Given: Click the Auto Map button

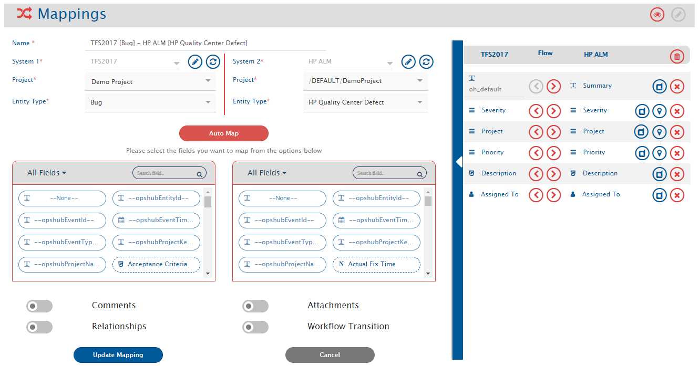Looking at the screenshot, I should click(x=224, y=133).
